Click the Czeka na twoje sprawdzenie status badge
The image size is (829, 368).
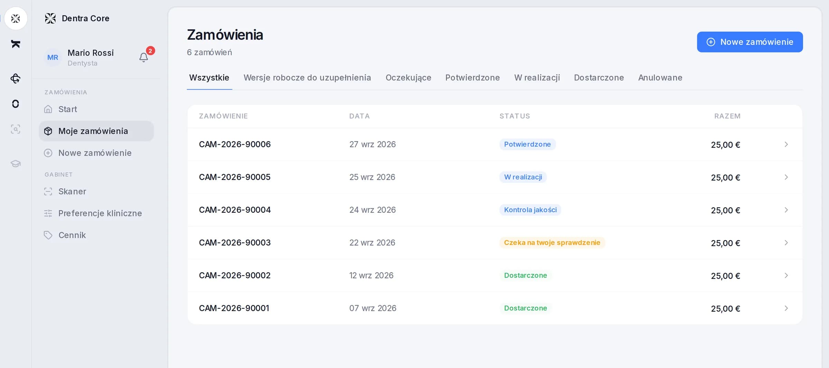coord(552,242)
